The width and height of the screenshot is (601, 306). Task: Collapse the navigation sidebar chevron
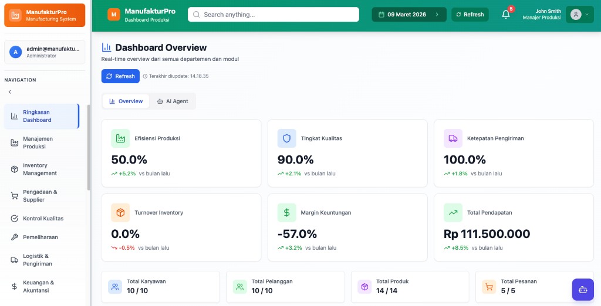tap(10, 92)
